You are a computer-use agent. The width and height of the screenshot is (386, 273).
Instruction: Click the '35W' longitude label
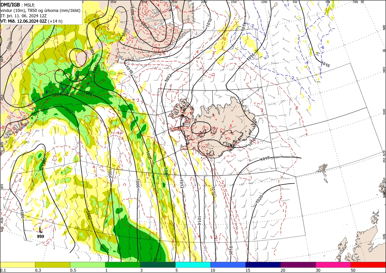(113, 2)
